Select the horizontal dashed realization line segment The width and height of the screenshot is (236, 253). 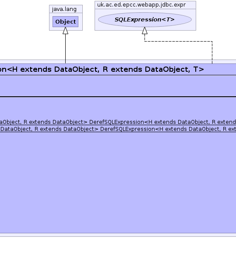click(x=178, y=41)
